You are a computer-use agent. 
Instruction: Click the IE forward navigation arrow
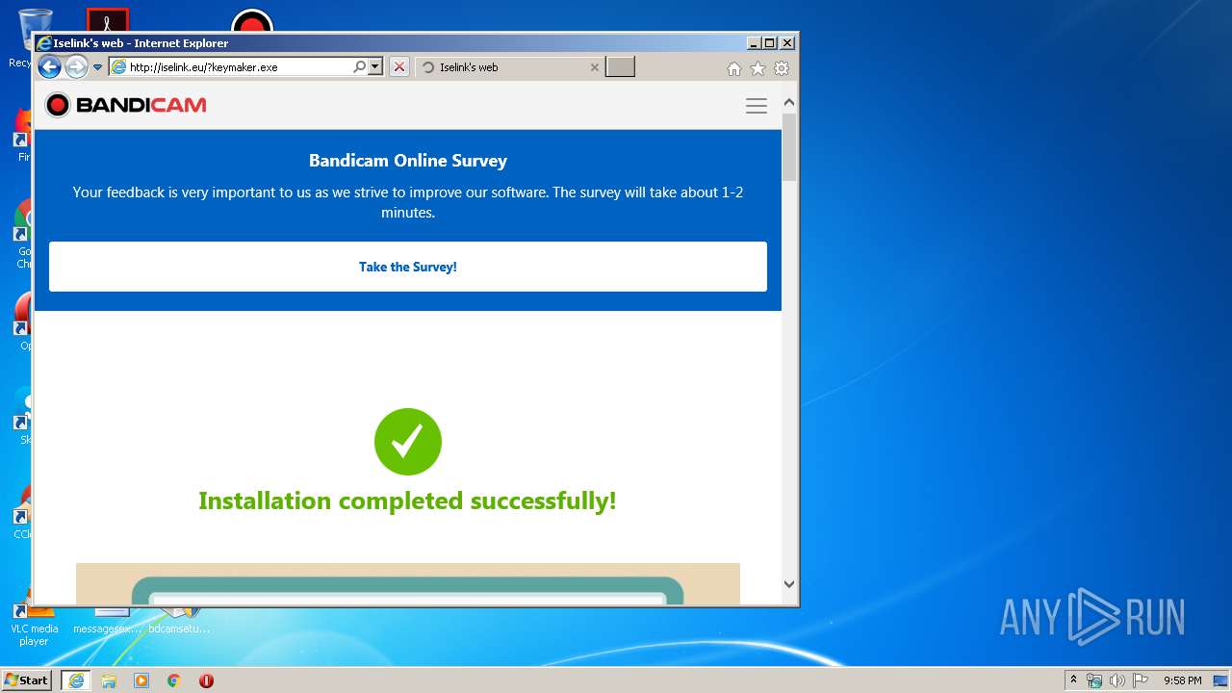click(x=76, y=67)
